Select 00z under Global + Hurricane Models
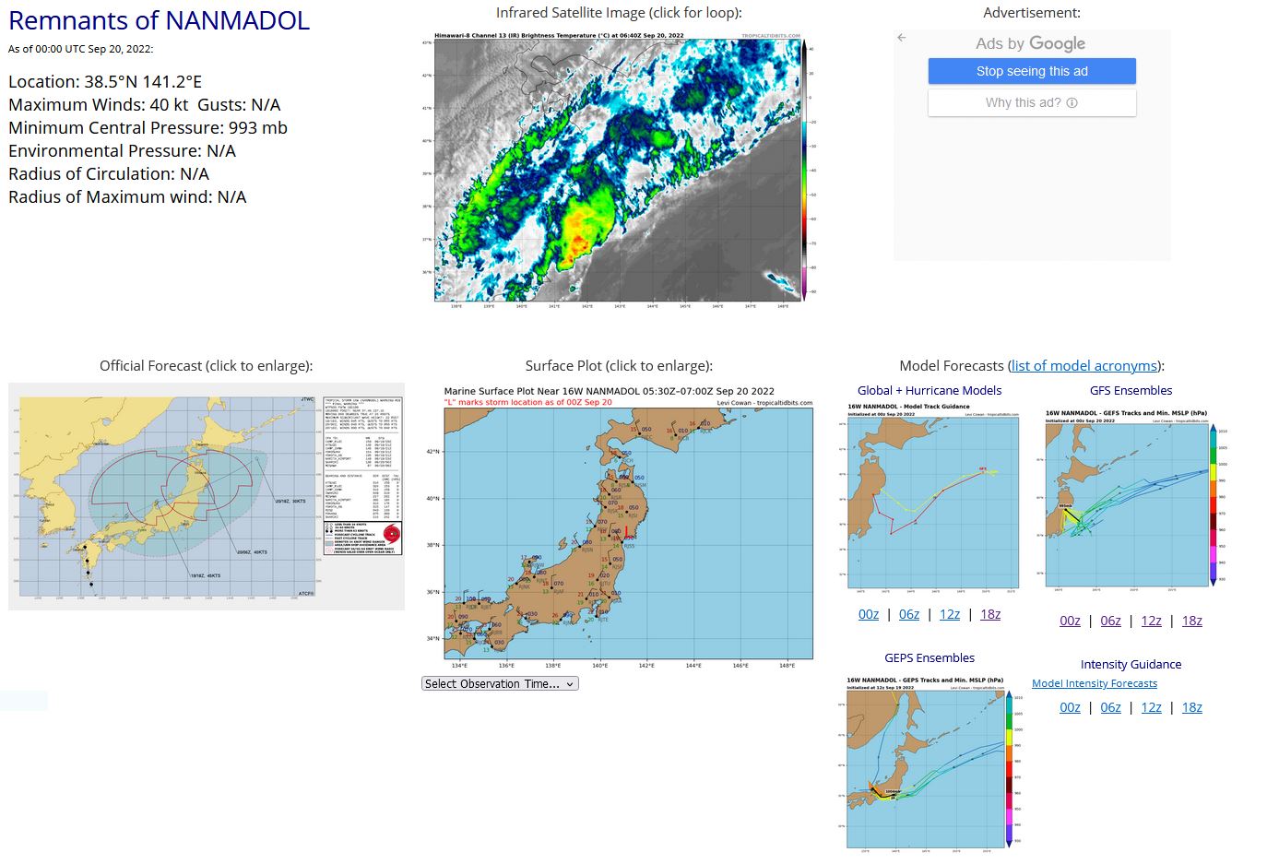The height and width of the screenshot is (864, 1267). coord(869,615)
